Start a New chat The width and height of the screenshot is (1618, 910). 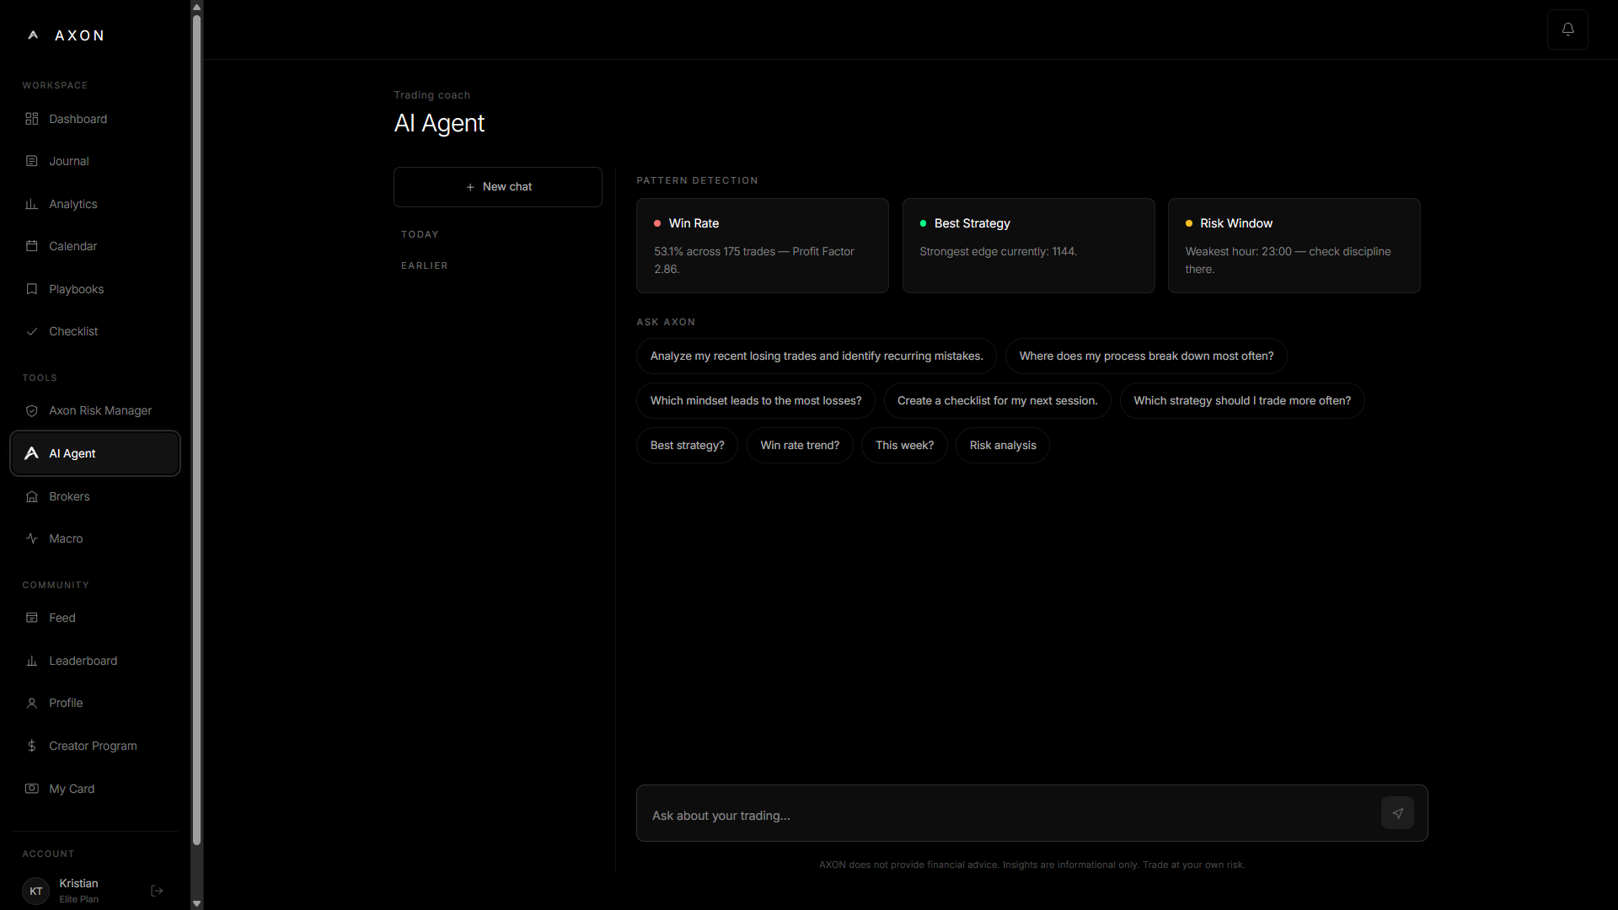pos(498,187)
